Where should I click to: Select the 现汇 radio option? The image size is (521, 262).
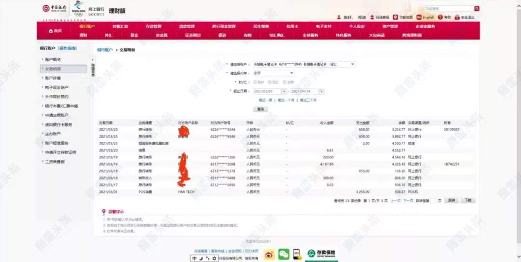coord(270,82)
